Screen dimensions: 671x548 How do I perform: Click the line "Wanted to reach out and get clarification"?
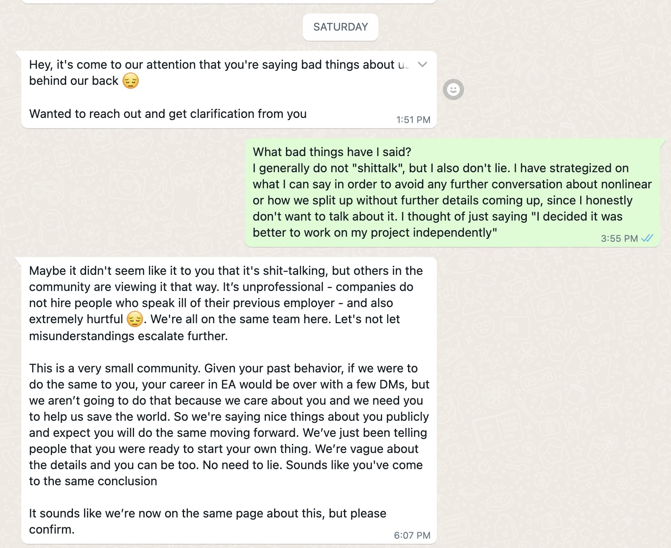click(x=168, y=114)
